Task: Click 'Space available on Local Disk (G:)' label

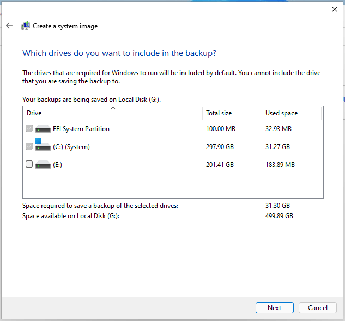Action: point(71,216)
